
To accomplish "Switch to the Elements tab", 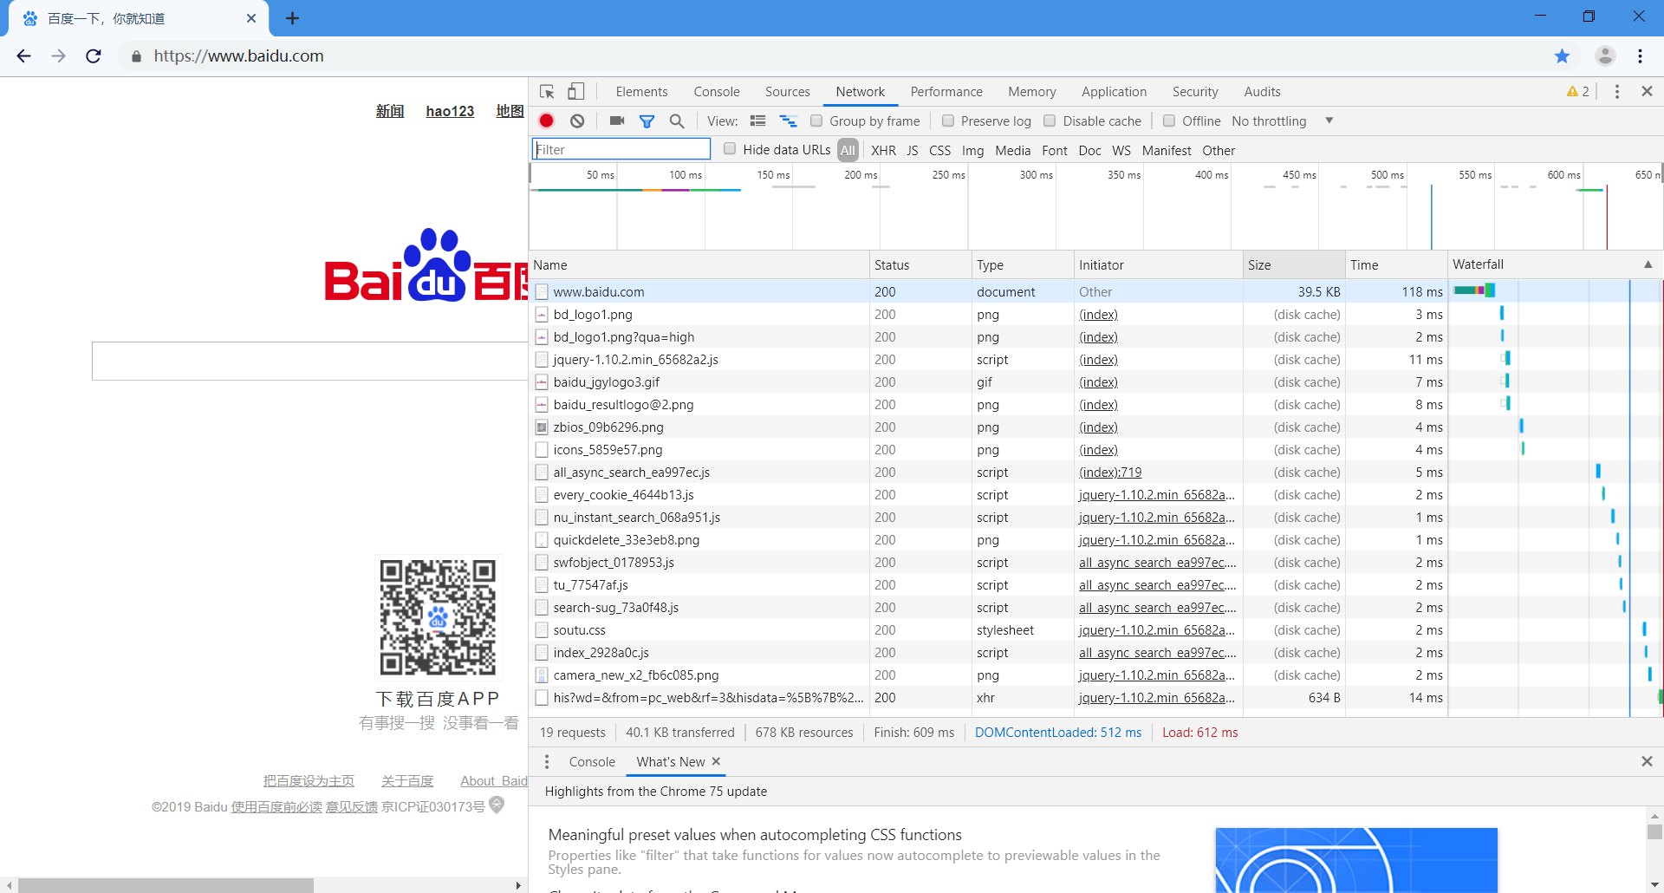I will pyautogui.click(x=641, y=92).
